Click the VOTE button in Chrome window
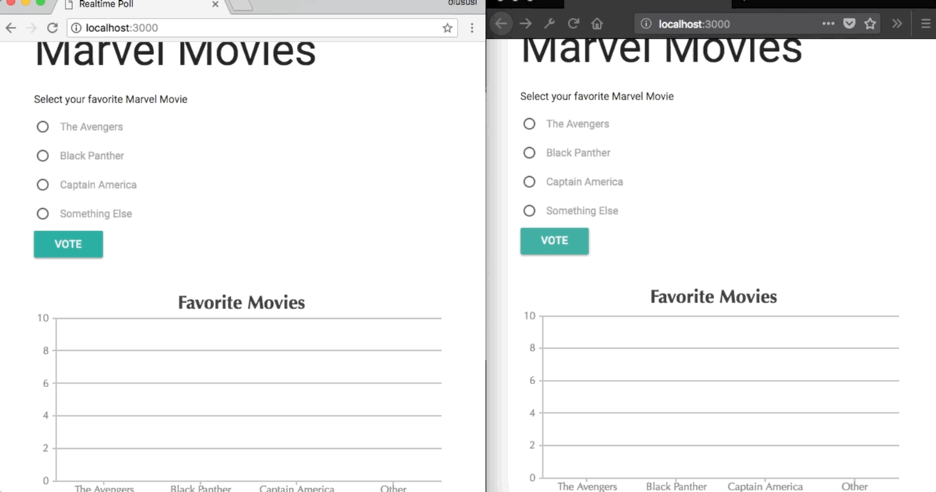 click(68, 245)
